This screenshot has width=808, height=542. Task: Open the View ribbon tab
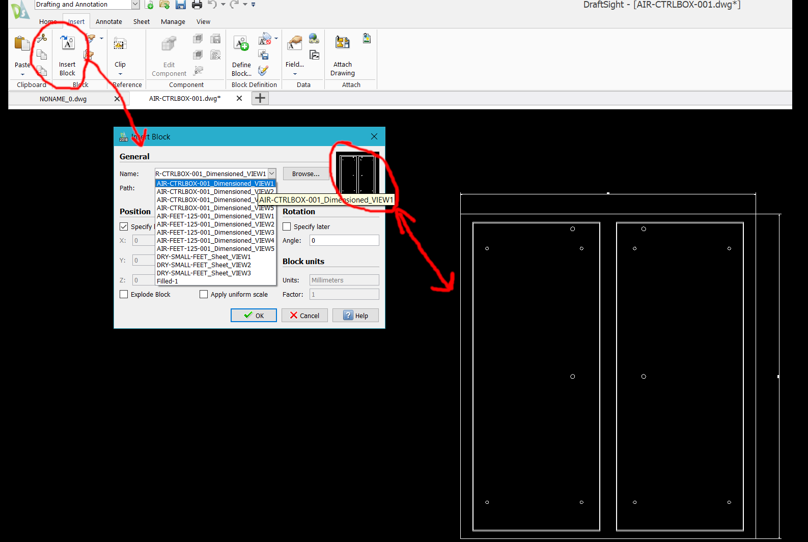[203, 22]
